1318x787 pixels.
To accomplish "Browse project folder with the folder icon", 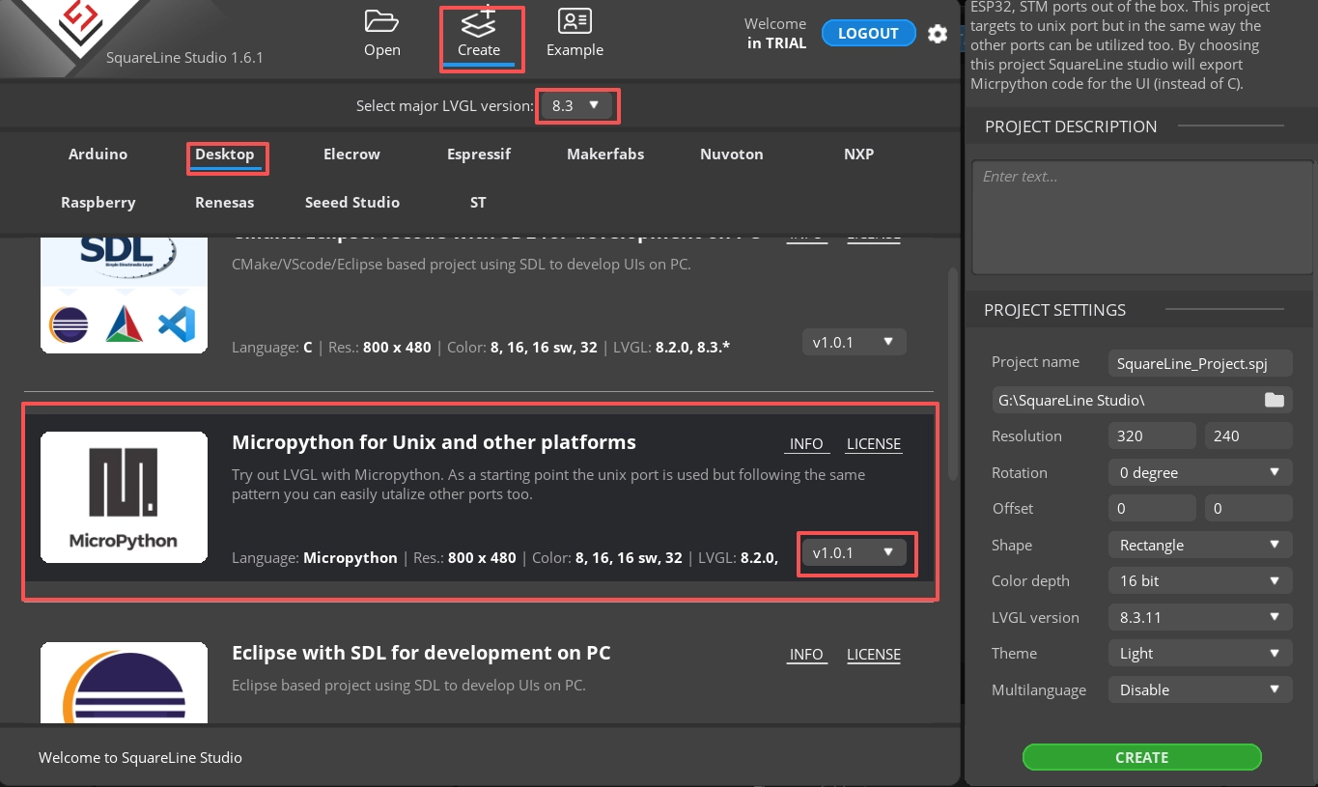I will click(x=1275, y=400).
